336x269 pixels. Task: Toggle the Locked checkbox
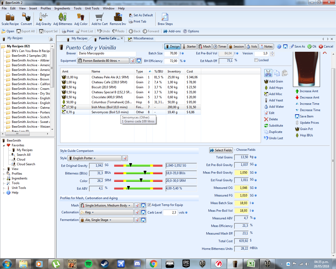(256, 60)
